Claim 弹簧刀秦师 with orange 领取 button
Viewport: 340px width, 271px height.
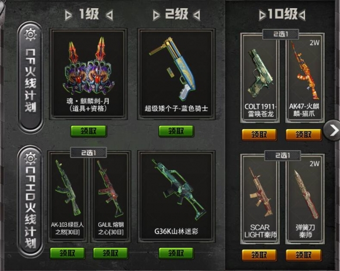click(x=303, y=255)
